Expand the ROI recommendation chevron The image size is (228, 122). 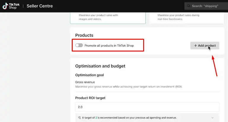click(213, 118)
